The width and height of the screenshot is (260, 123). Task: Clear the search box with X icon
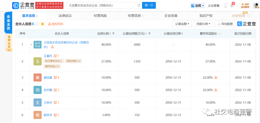(139, 5)
